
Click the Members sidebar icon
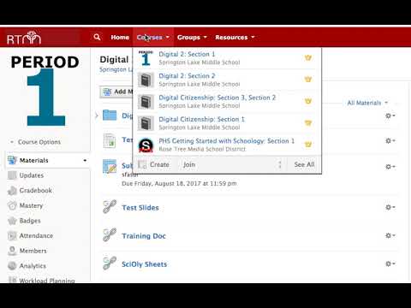12,251
